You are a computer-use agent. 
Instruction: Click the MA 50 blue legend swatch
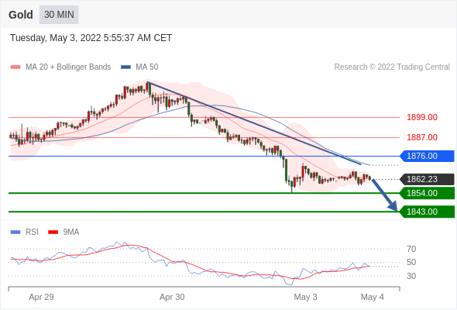[125, 67]
